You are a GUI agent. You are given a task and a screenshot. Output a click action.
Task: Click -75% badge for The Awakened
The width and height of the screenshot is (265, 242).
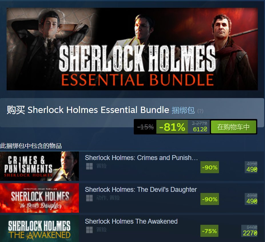pos(209,231)
